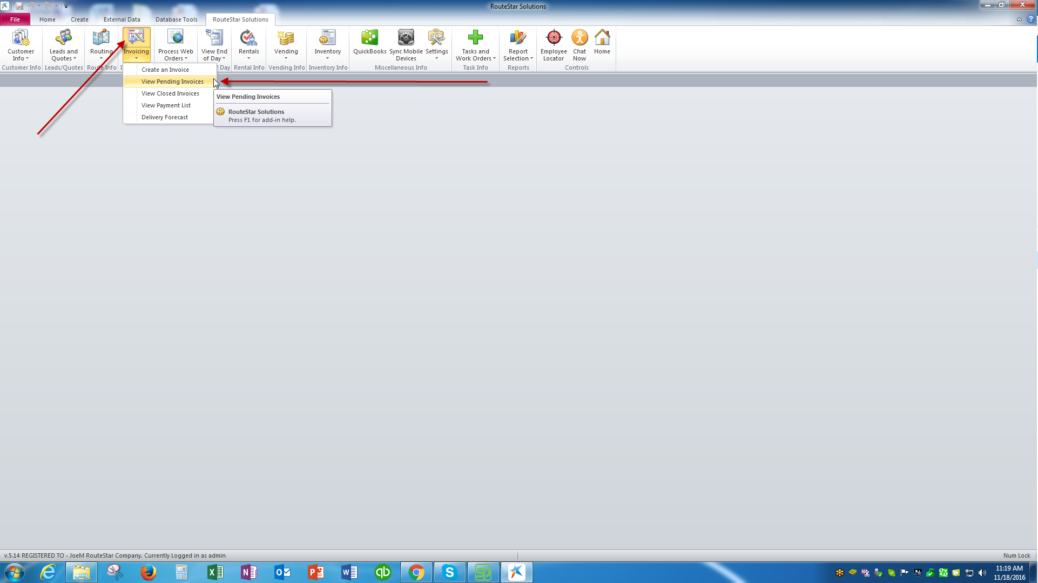This screenshot has height=583, width=1038.
Task: Click the quick access Save icon
Action: (x=19, y=6)
